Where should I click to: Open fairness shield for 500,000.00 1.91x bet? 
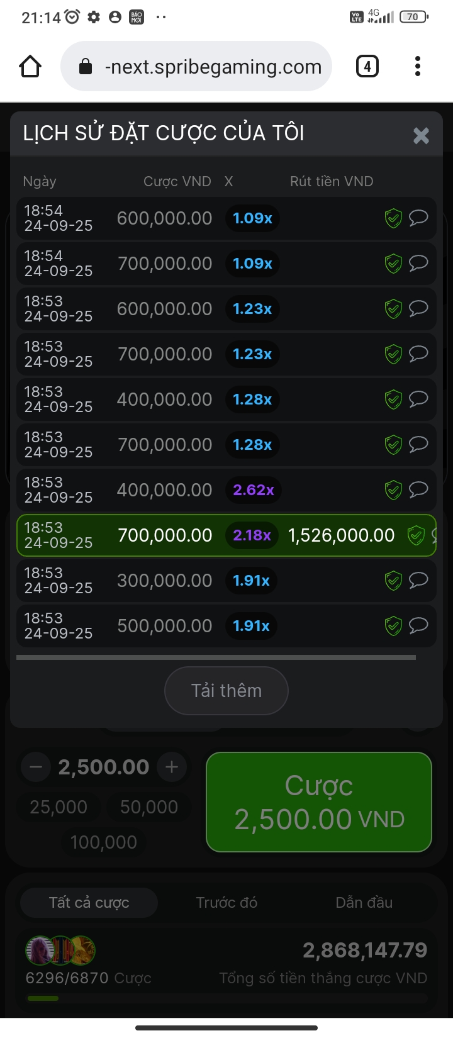393,626
